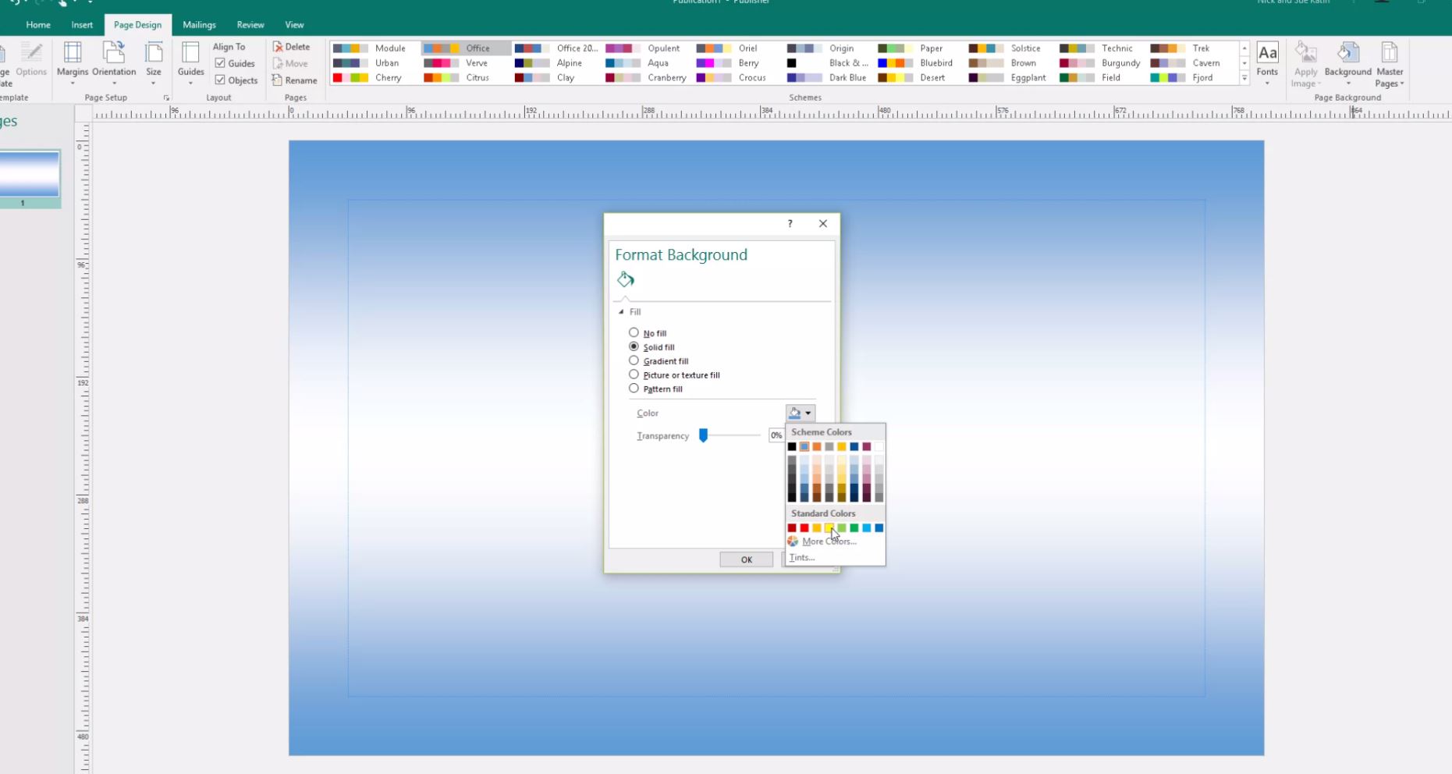Screen dimensions: 1452x774
Task: Pick the red standard color swatch
Action: pyautogui.click(x=804, y=528)
